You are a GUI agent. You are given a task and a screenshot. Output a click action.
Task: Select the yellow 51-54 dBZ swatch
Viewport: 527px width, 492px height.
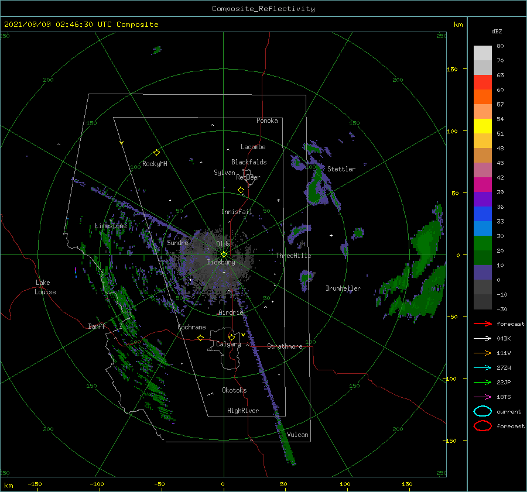(x=482, y=126)
